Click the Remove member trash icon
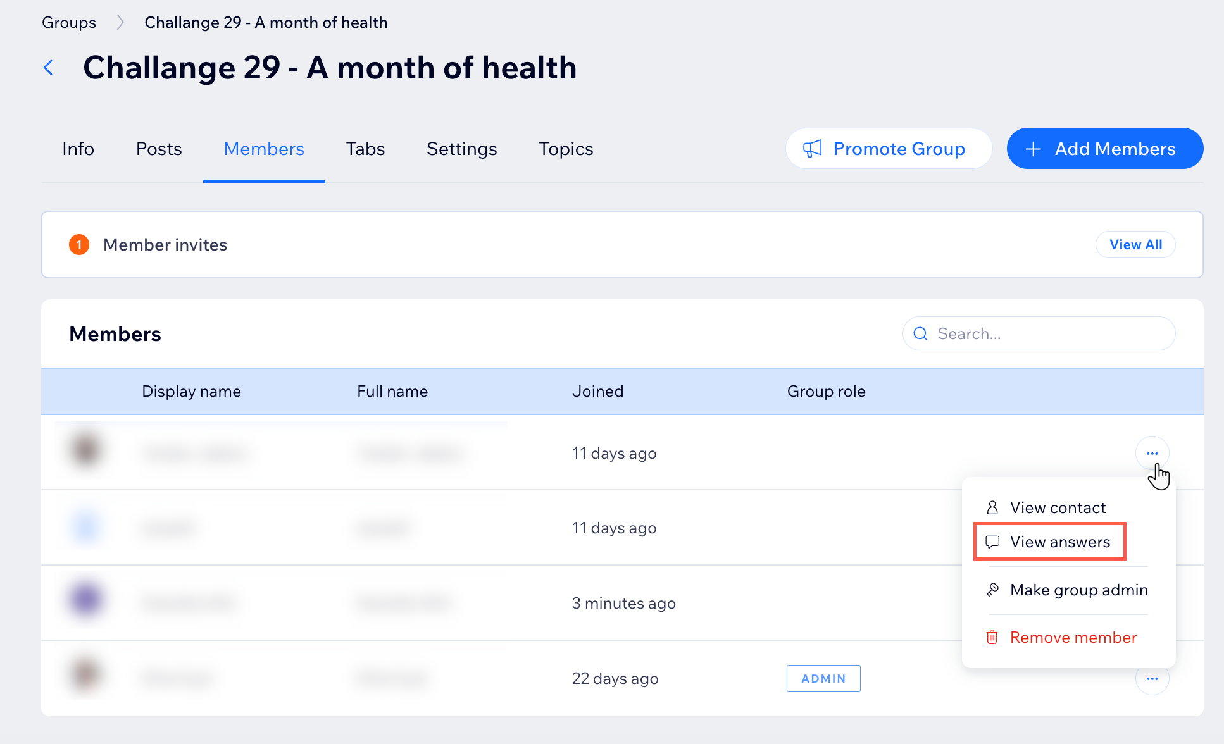The width and height of the screenshot is (1224, 744). (992, 637)
